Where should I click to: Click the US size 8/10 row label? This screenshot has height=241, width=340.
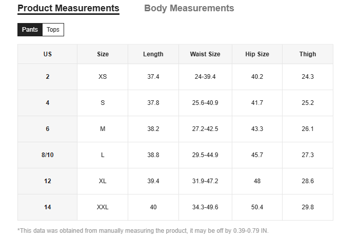(48, 155)
